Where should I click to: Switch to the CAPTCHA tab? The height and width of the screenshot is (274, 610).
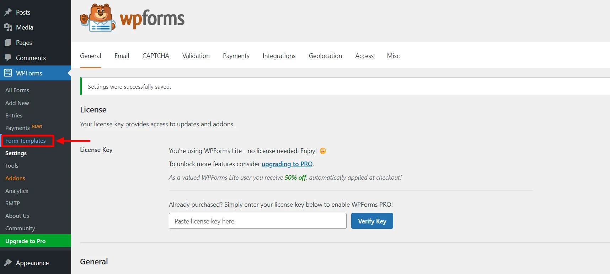coord(156,56)
